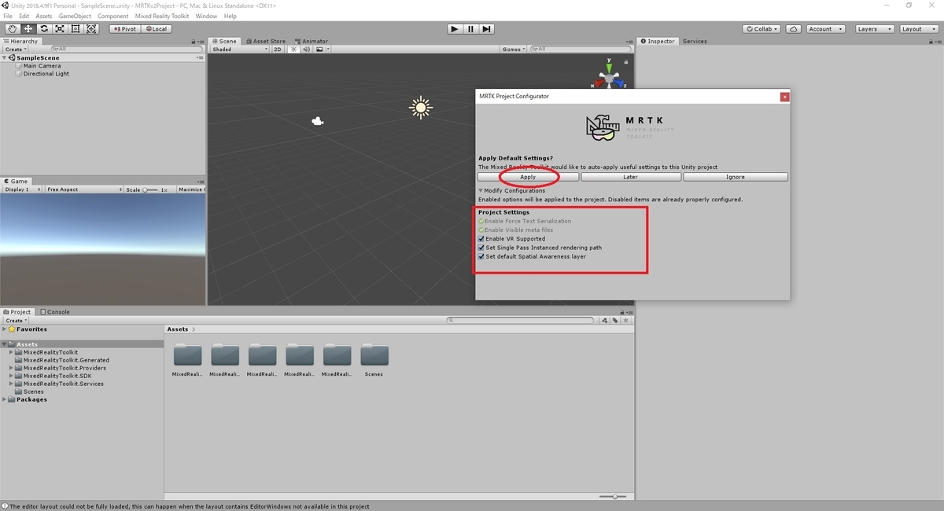Click save search star icon in Project
The image size is (944, 511).
tap(626, 321)
